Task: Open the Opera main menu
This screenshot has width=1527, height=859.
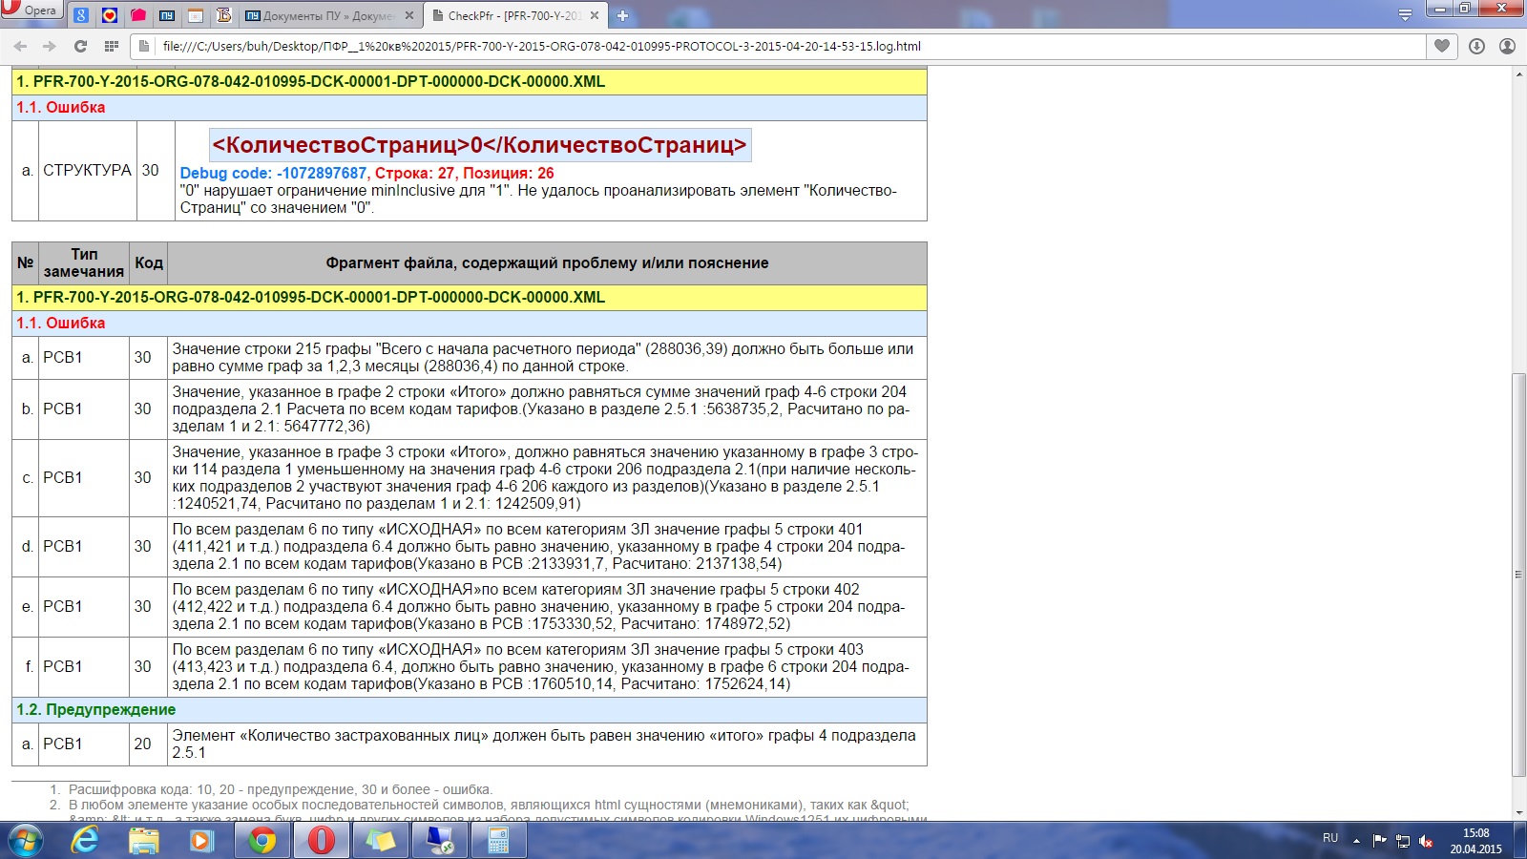Action: pyautogui.click(x=31, y=10)
